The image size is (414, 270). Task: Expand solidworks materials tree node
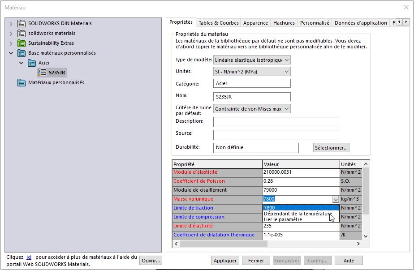(x=11, y=34)
